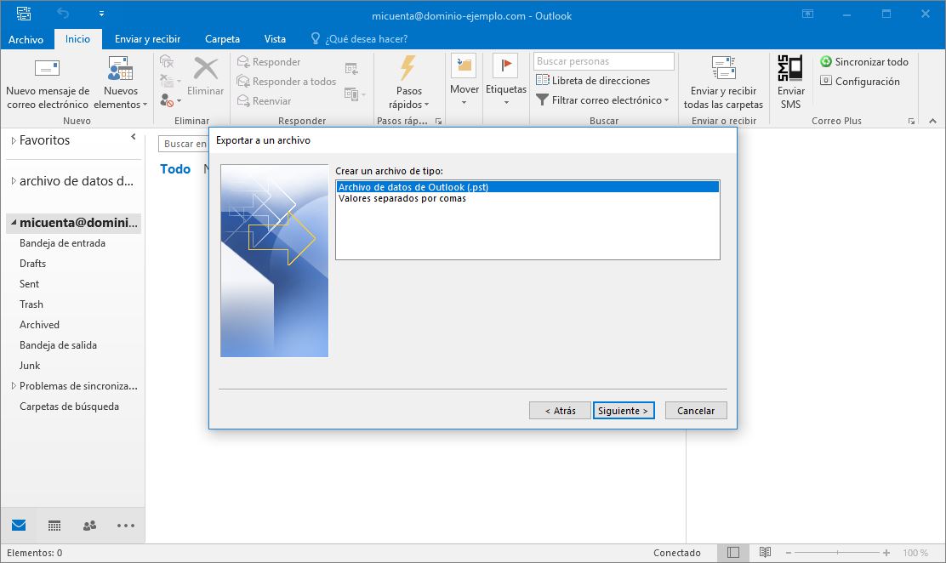
Task: Open the Junk folder
Action: [30, 366]
